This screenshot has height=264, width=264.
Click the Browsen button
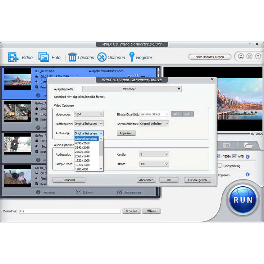[131, 211]
